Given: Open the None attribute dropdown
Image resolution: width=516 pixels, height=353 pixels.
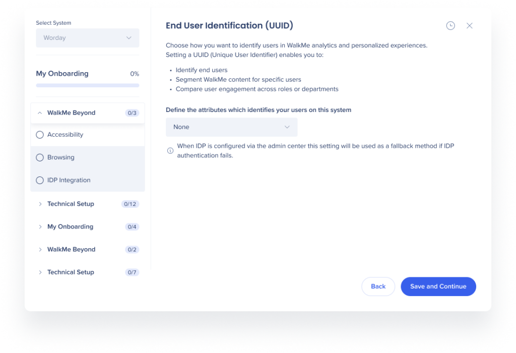Looking at the screenshot, I should 231,127.
